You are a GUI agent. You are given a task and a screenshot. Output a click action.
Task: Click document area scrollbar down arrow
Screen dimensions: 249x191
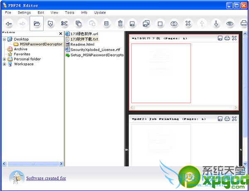point(245,164)
